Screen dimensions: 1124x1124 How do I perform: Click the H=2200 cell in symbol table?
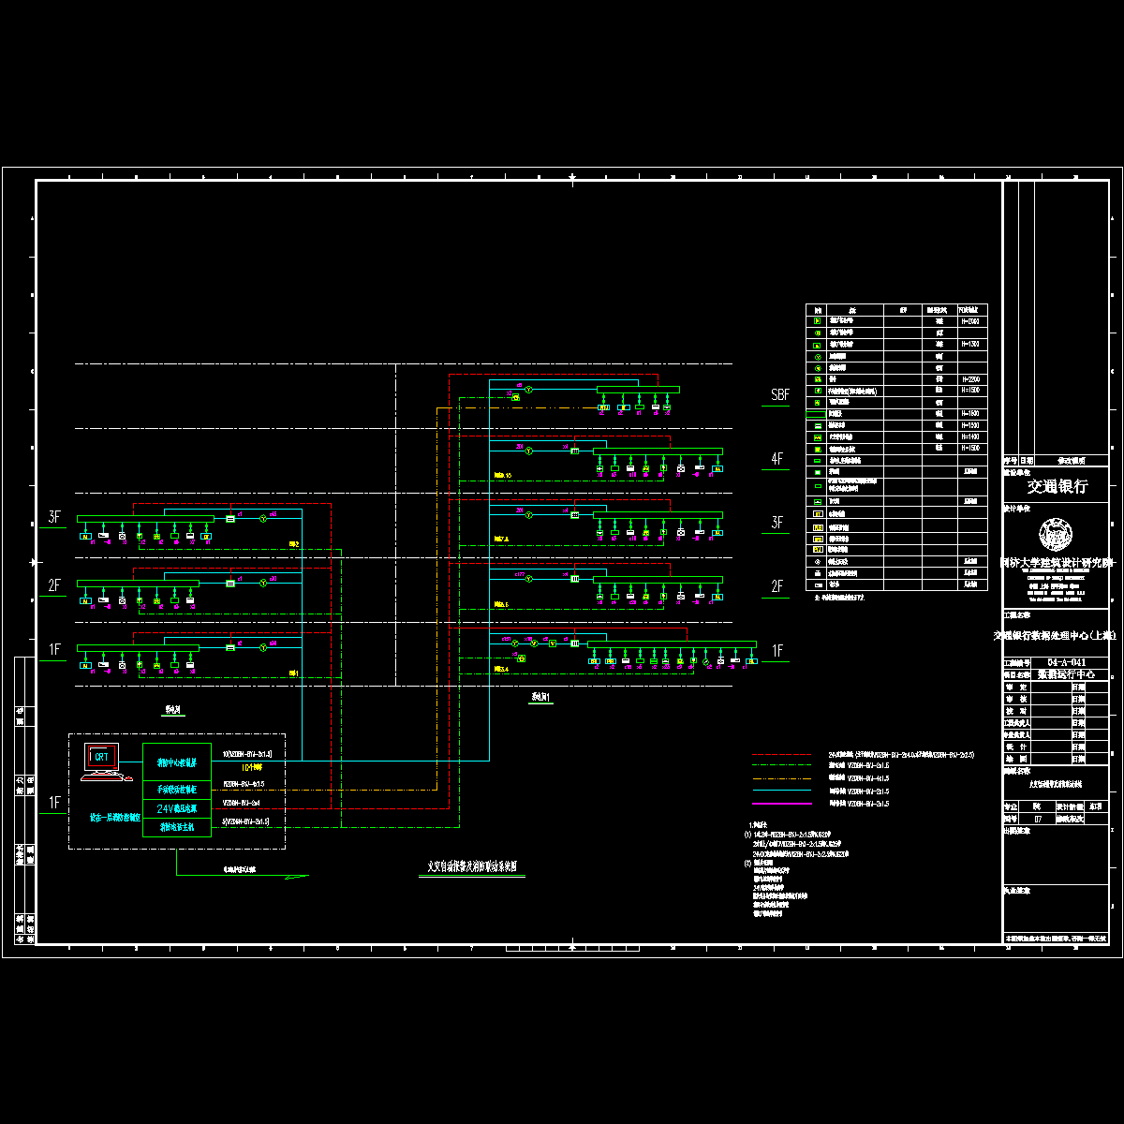click(971, 378)
